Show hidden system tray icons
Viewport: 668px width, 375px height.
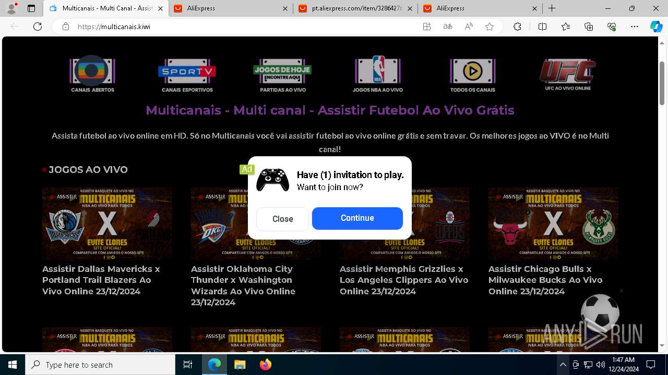[563, 365]
